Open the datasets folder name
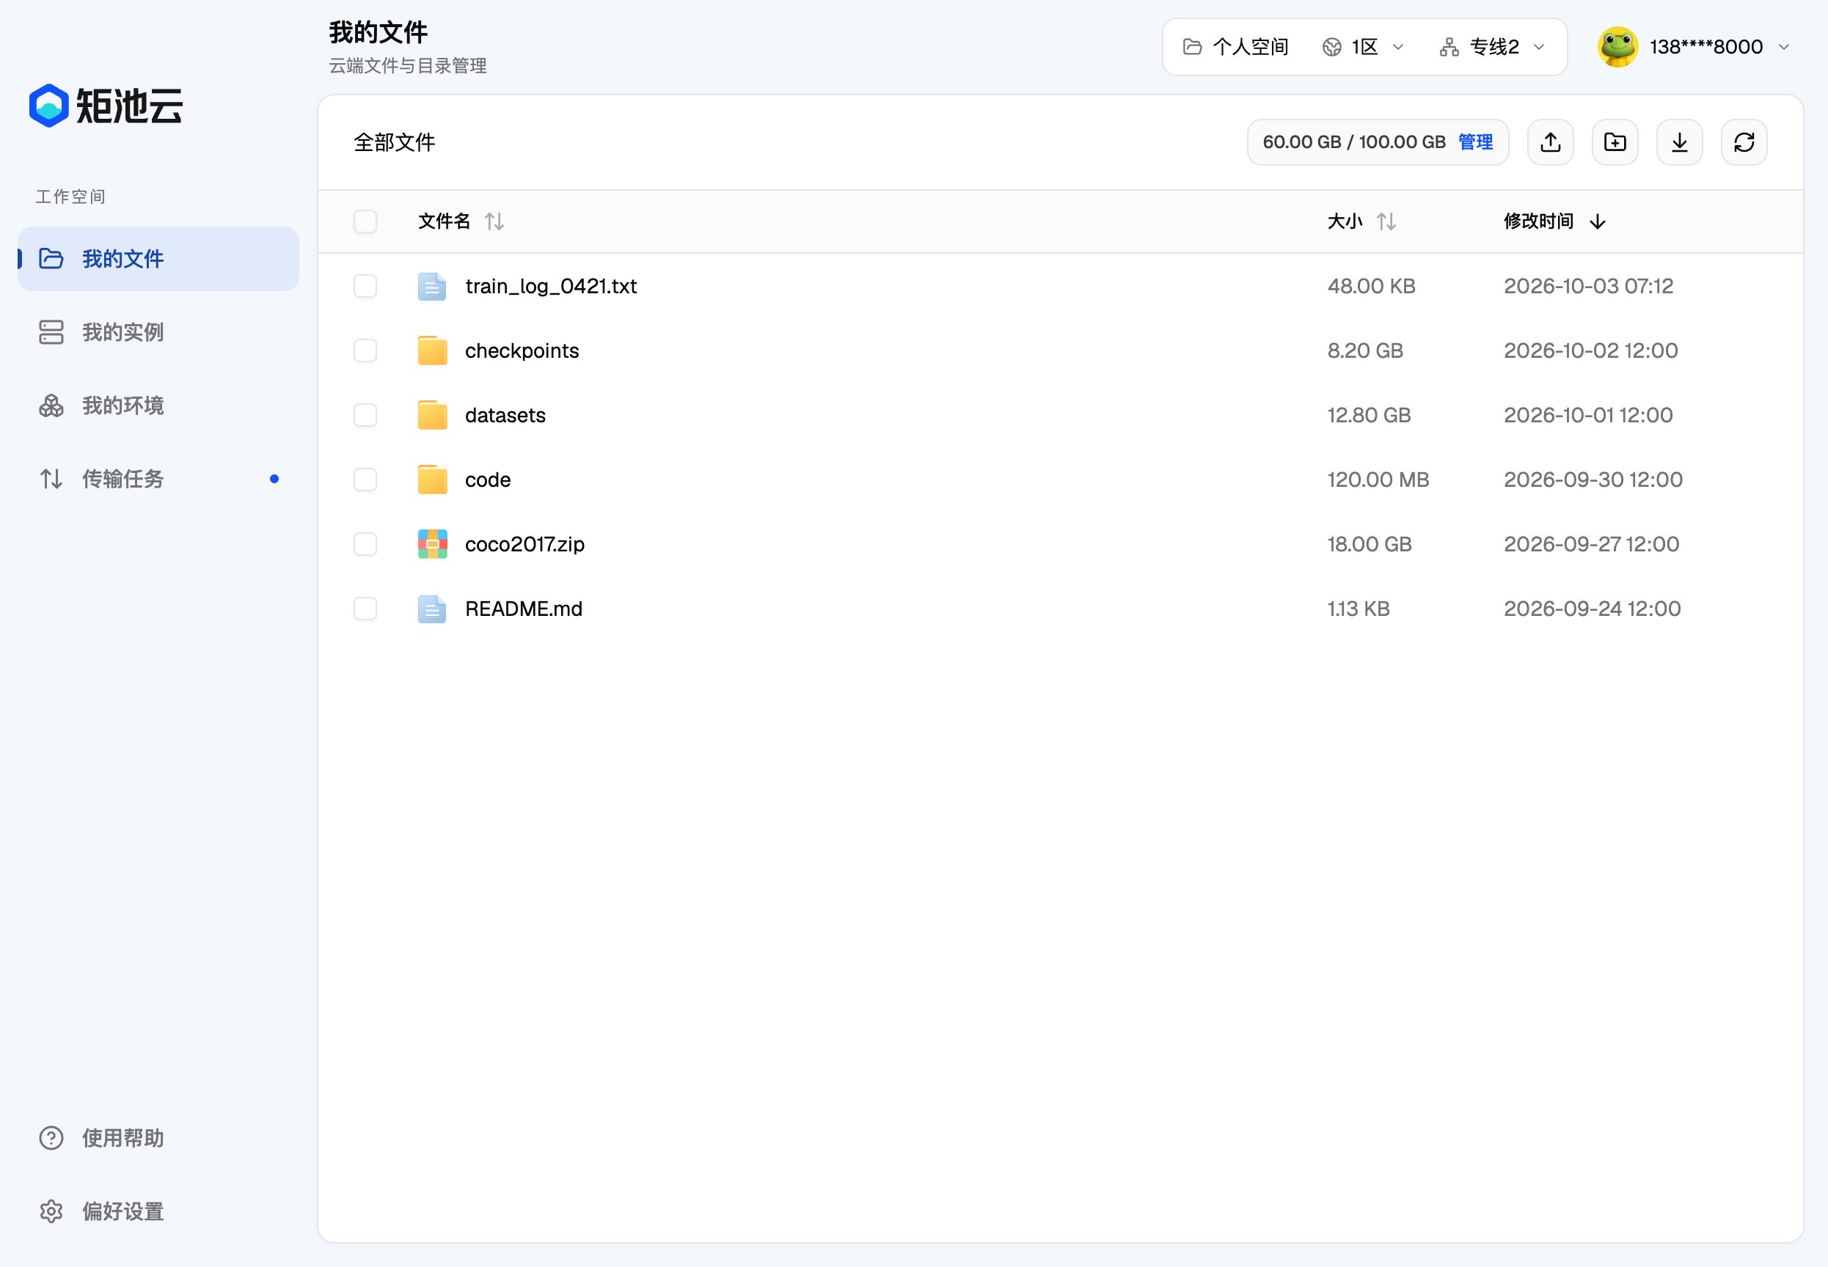The width and height of the screenshot is (1828, 1267). click(505, 415)
